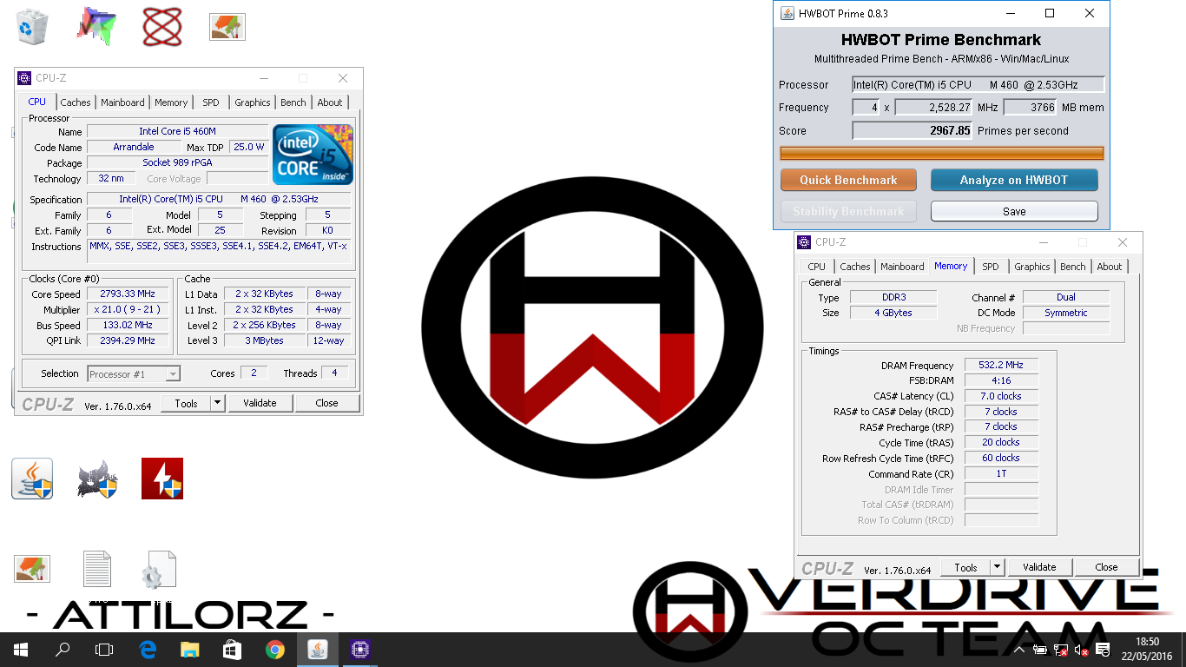Open the Windows Start menu
This screenshot has height=667, width=1186.
(21, 650)
